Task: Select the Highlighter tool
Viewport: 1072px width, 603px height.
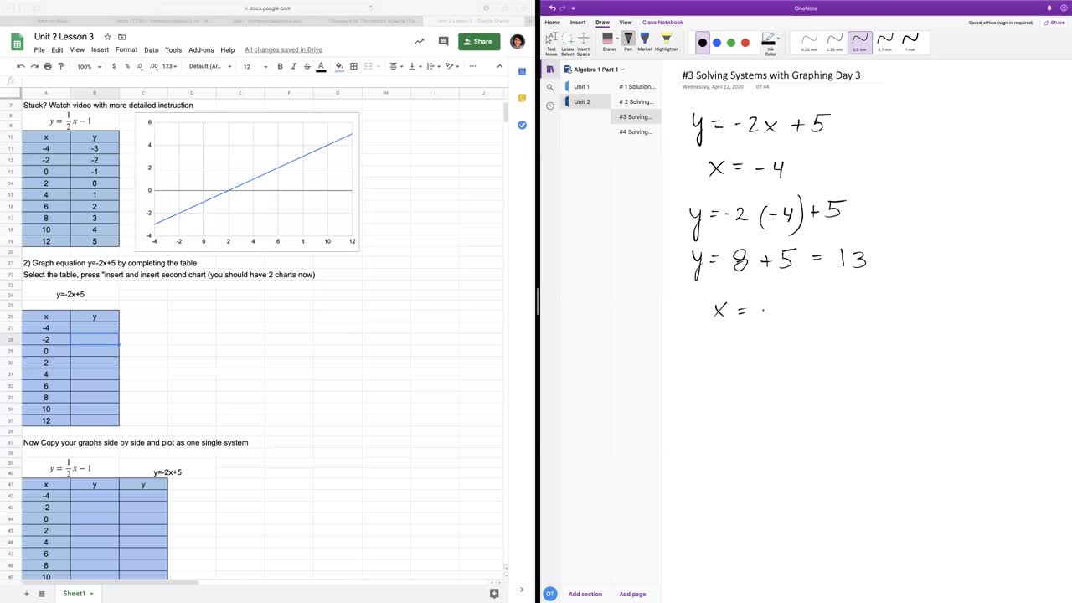Action: (x=667, y=42)
